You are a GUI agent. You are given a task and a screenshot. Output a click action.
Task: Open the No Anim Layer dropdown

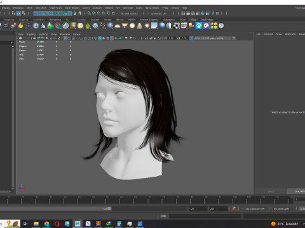click(x=282, y=208)
